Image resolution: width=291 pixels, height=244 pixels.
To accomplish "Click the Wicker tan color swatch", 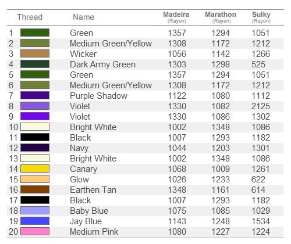I will pos(35,53).
